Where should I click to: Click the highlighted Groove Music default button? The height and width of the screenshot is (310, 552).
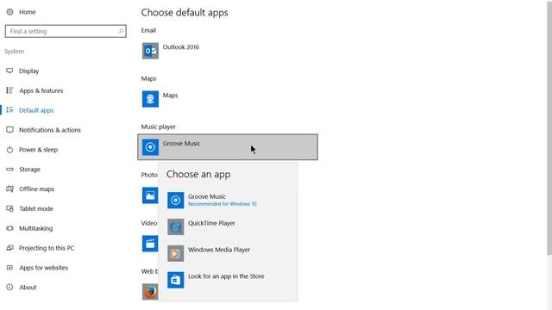point(228,147)
